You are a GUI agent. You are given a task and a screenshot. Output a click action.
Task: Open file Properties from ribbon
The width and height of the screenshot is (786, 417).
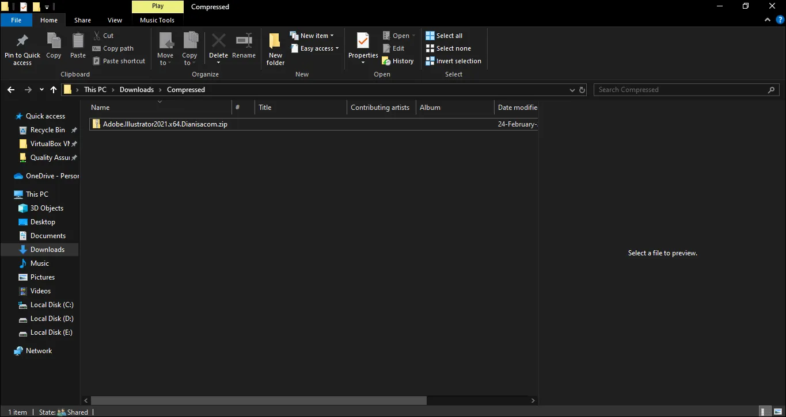363,41
